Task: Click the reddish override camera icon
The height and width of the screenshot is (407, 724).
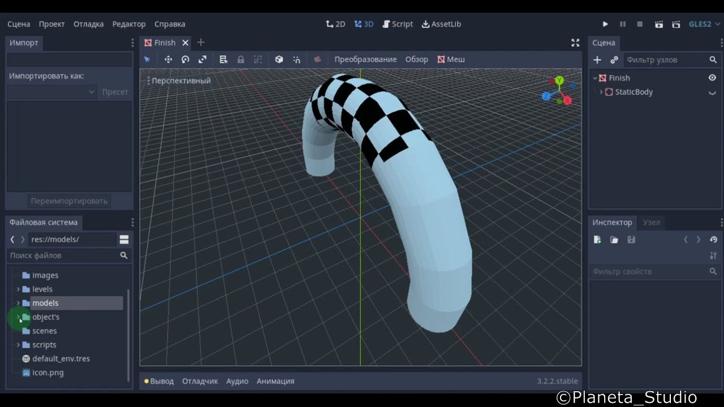Action: (x=317, y=59)
